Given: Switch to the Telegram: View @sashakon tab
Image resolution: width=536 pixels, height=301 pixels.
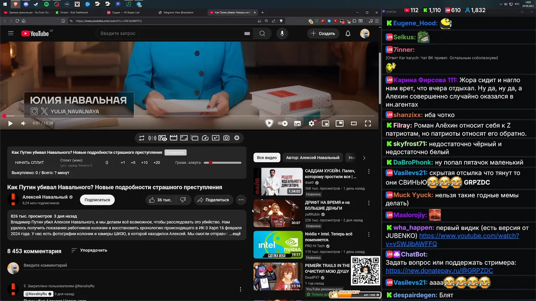Looking at the screenshot, I should pyautogui.click(x=179, y=13).
